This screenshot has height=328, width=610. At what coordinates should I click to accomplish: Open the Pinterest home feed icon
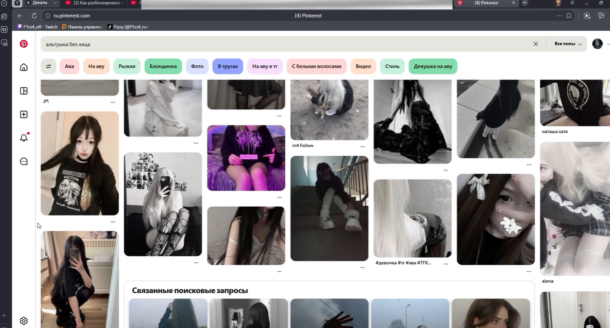(x=23, y=67)
